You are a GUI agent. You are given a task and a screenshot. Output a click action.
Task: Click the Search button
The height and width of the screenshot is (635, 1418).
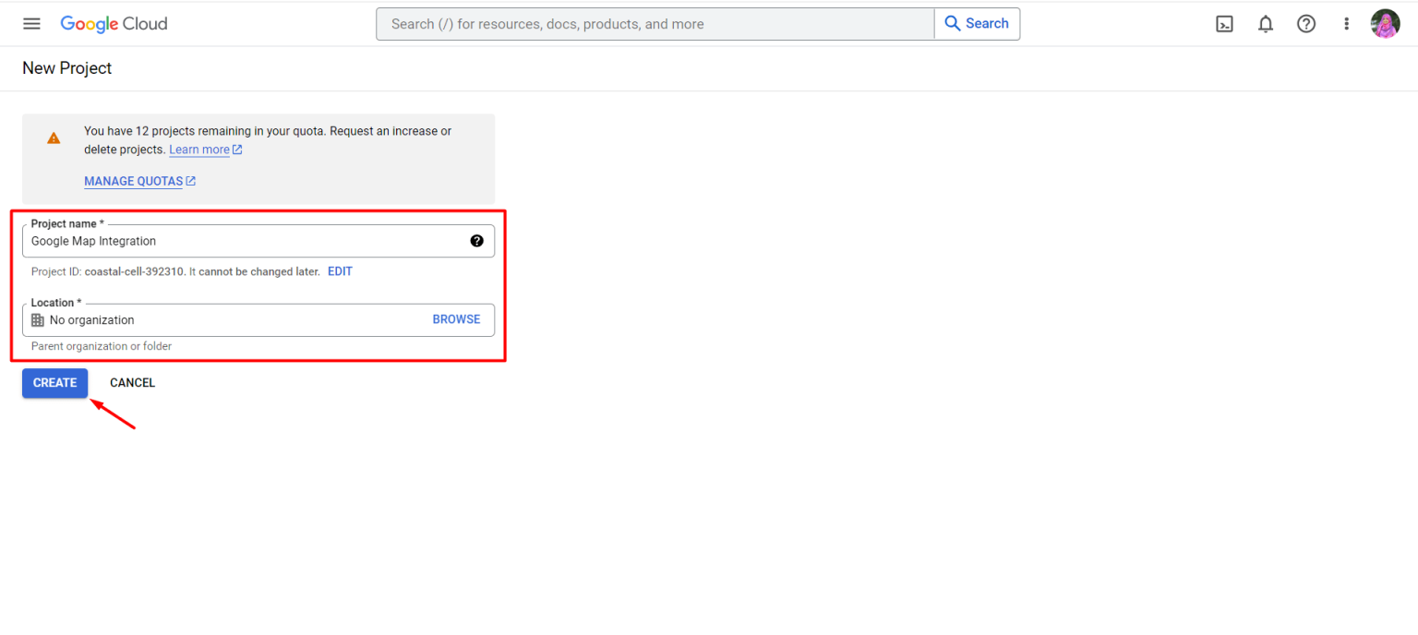977,24
